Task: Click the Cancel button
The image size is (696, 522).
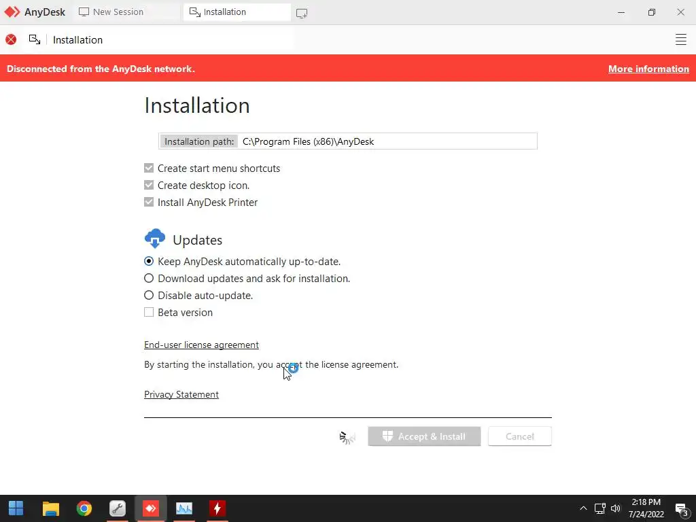Action: pyautogui.click(x=520, y=436)
